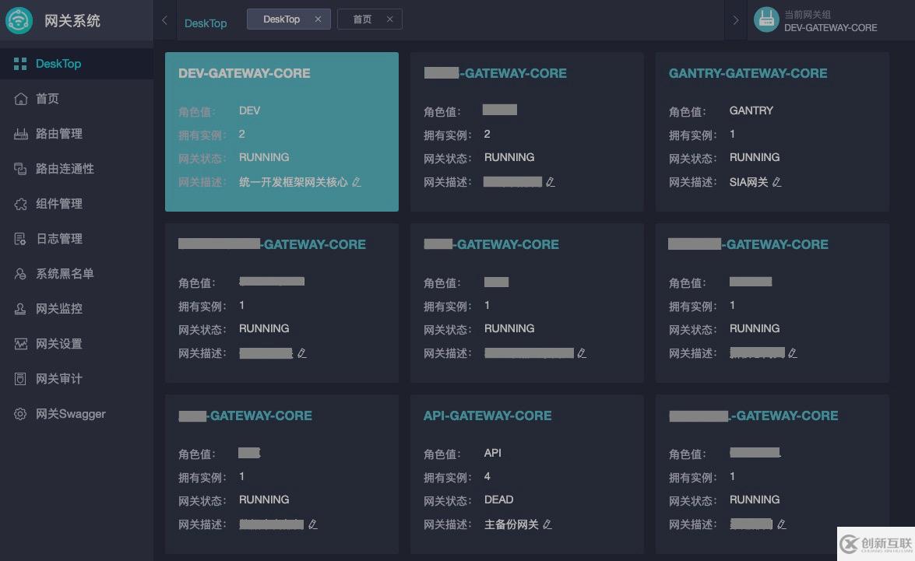Click the 首页 house icon in the sidebar

click(20, 99)
